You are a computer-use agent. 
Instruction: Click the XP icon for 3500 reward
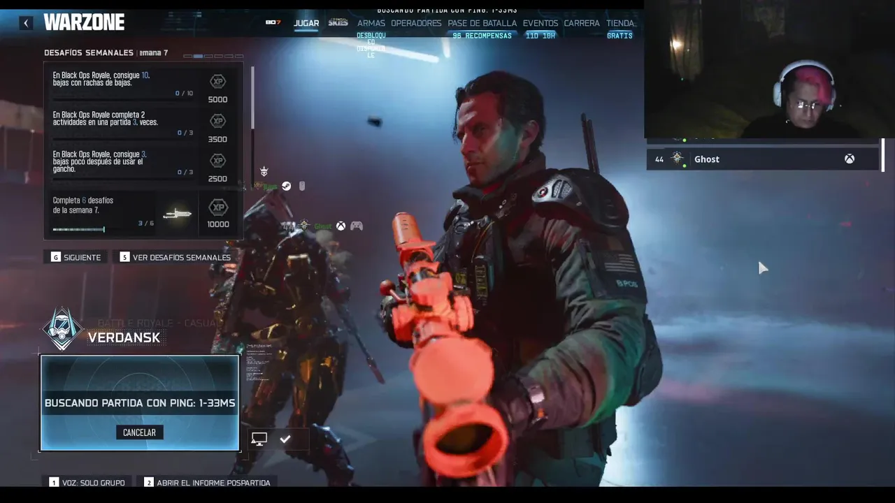pos(218,122)
